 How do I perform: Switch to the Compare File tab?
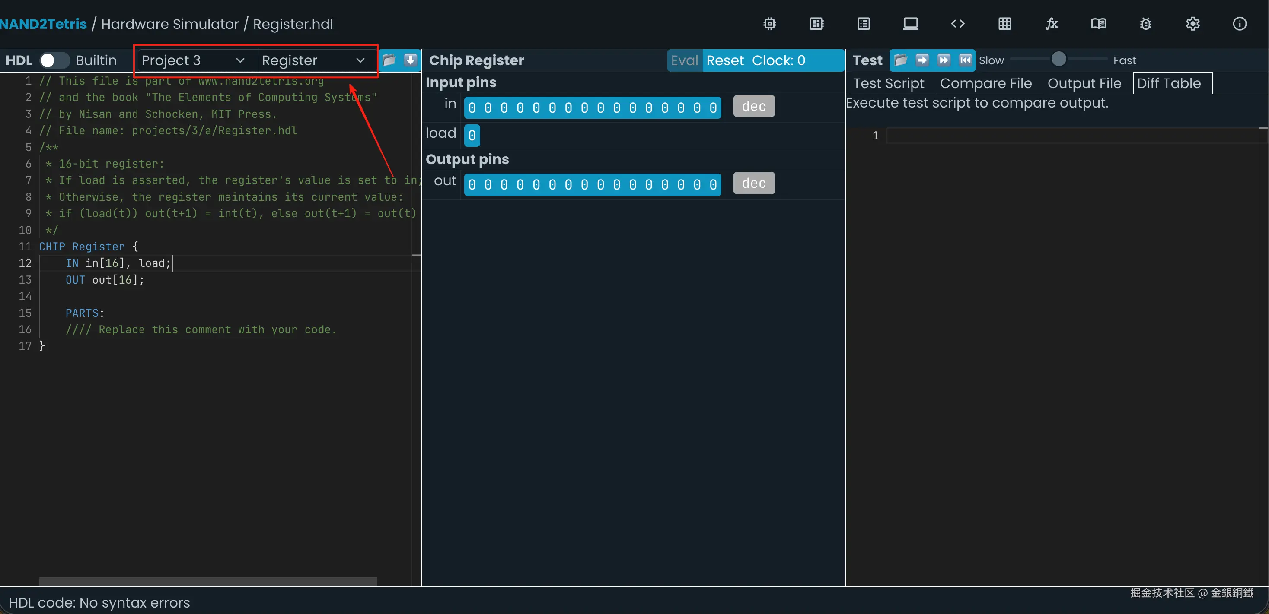(985, 83)
